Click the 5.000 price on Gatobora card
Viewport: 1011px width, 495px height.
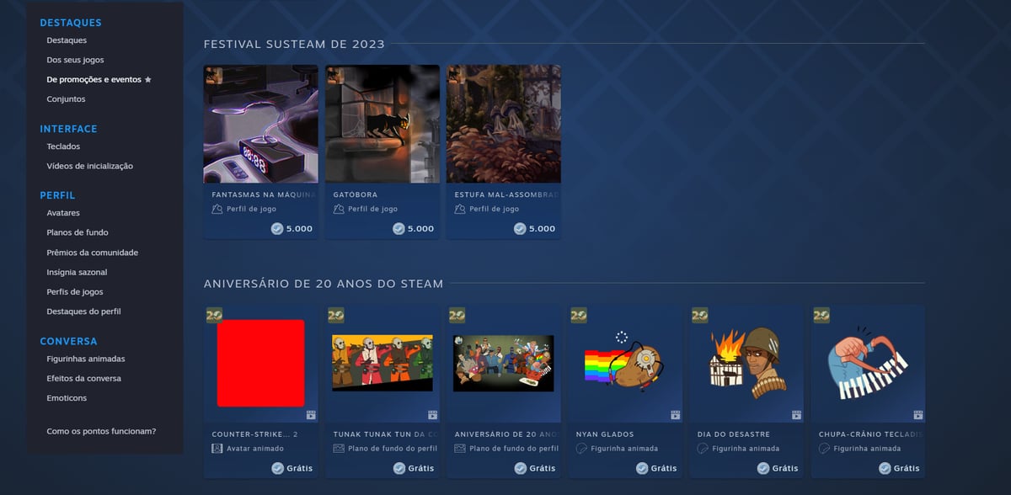(421, 228)
